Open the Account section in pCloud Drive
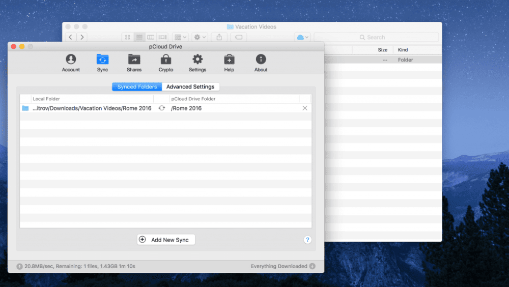This screenshot has height=287, width=509. (x=71, y=63)
